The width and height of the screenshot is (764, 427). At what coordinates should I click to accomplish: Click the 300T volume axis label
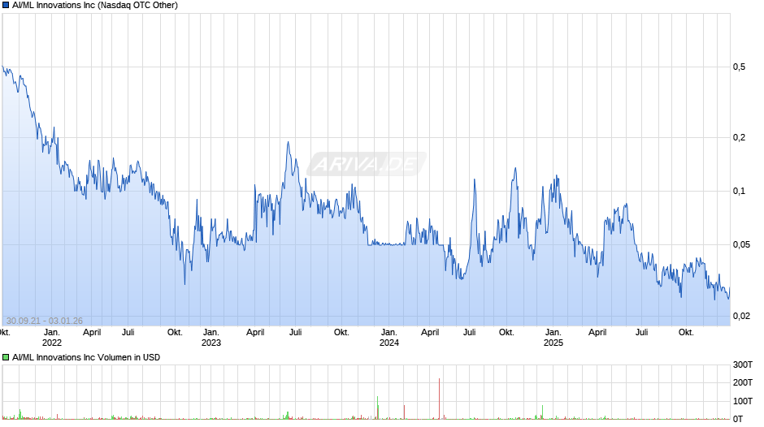click(743, 364)
